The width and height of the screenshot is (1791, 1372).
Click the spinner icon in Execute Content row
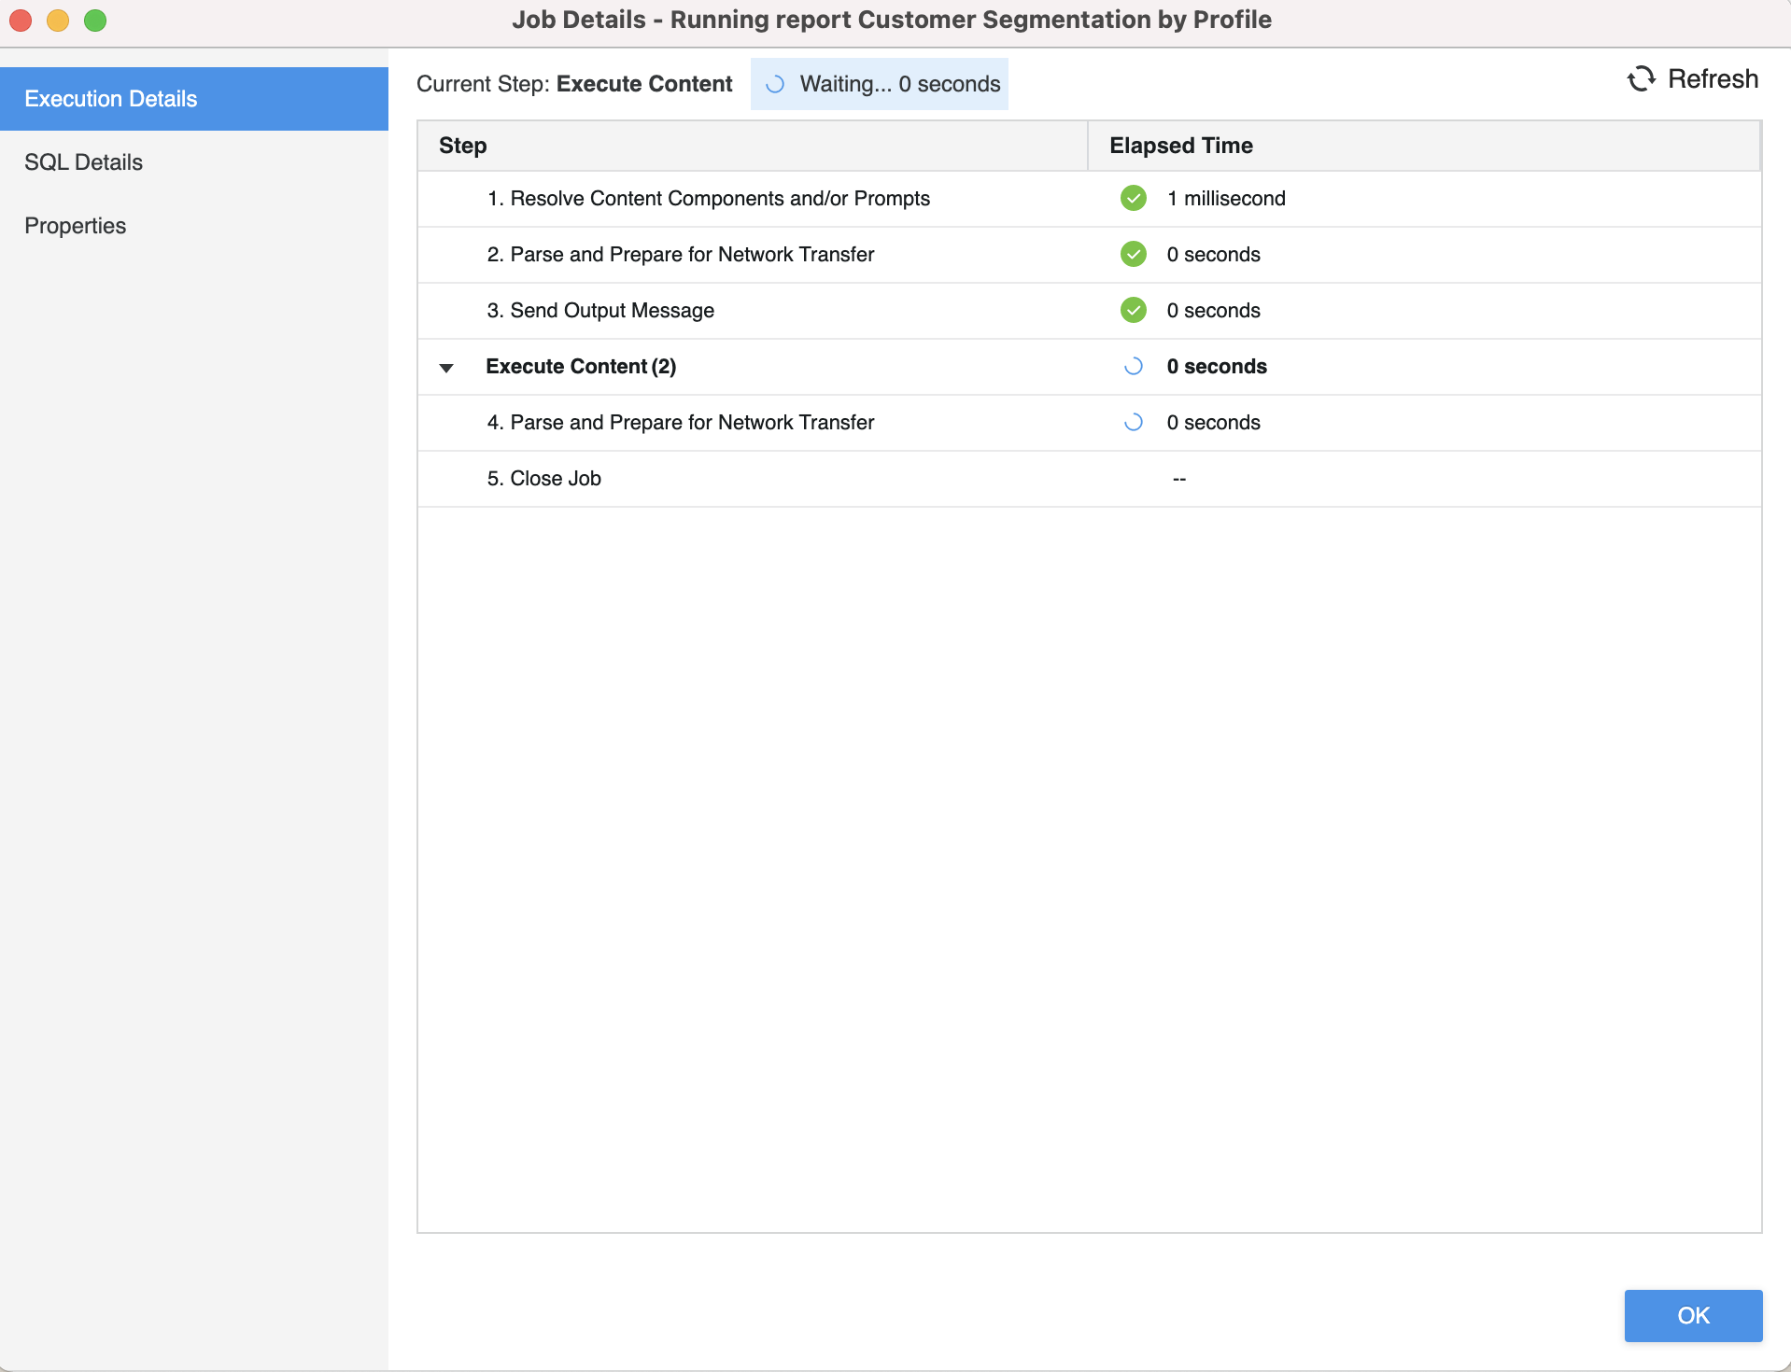coord(1133,367)
